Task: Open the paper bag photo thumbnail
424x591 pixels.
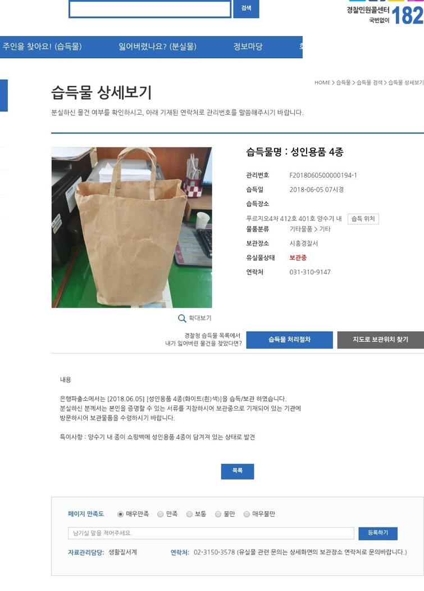Action: point(132,227)
